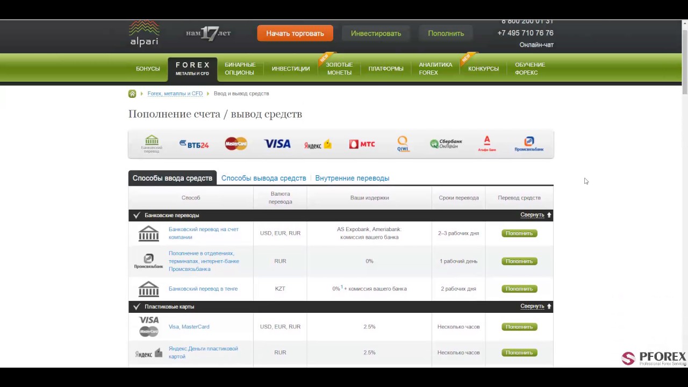Image resolution: width=688 pixels, height=387 pixels.
Task: Click Пополнить for company account bank transfer
Action: (x=519, y=233)
